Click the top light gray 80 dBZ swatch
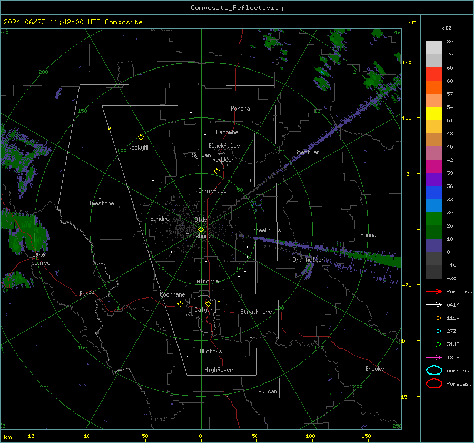 434,48
